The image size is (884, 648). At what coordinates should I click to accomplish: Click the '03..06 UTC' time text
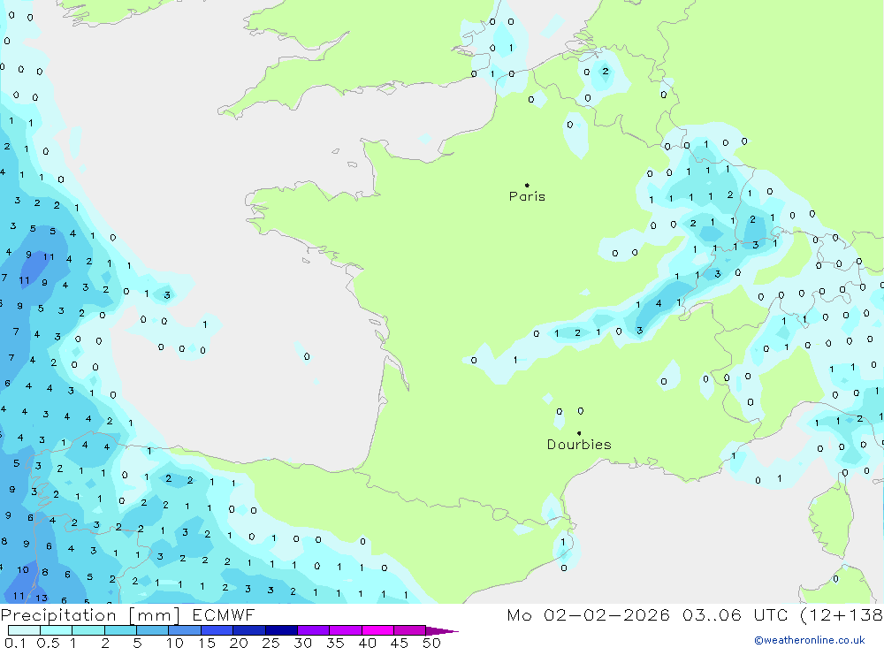point(734,614)
